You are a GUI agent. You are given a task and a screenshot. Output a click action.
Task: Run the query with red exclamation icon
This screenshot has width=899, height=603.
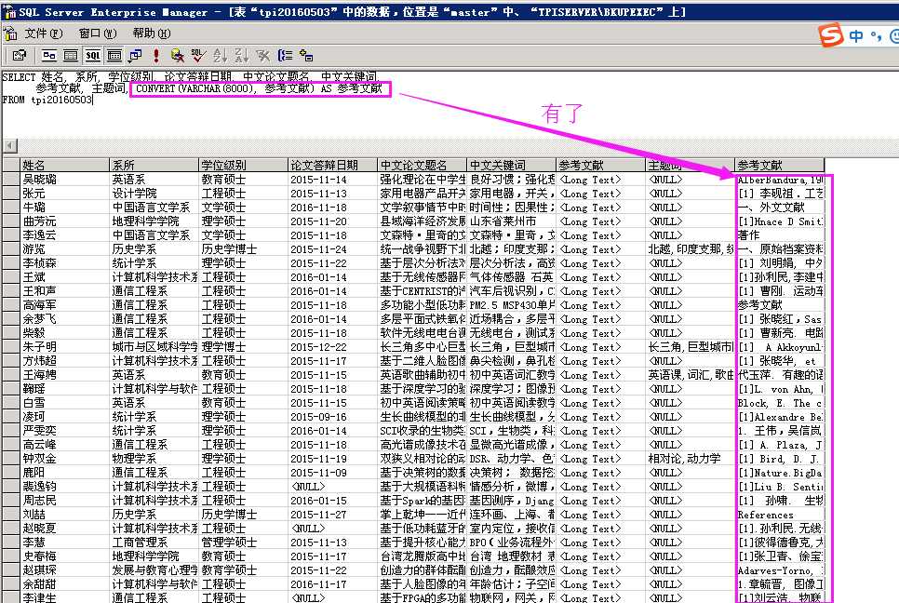pos(156,56)
